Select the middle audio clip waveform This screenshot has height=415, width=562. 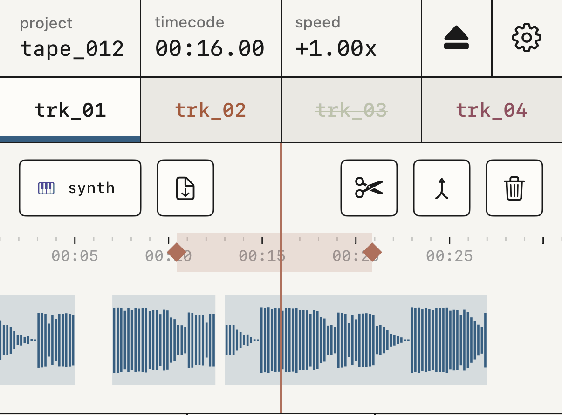[164, 340]
